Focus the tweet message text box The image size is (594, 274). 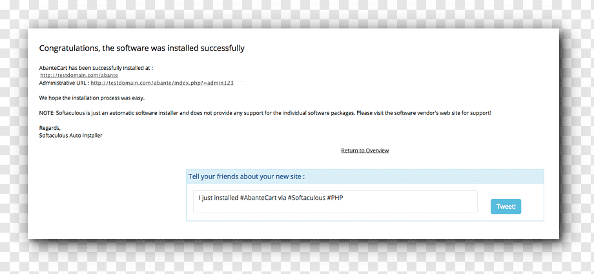[x=335, y=202]
